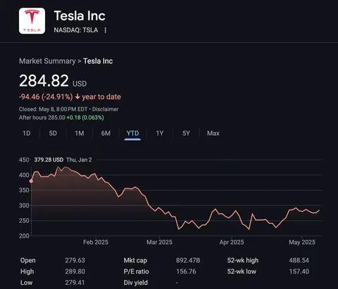Click the Tesla logo thumbnail
Image resolution: width=338 pixels, height=289 pixels.
[32, 21]
